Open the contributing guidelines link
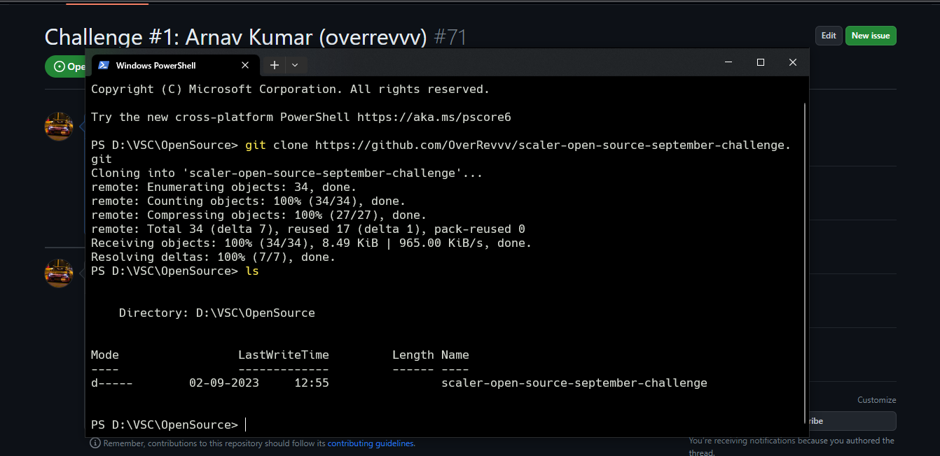940x456 pixels. tap(371, 443)
